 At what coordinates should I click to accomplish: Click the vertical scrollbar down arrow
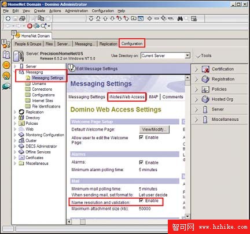click(x=187, y=216)
